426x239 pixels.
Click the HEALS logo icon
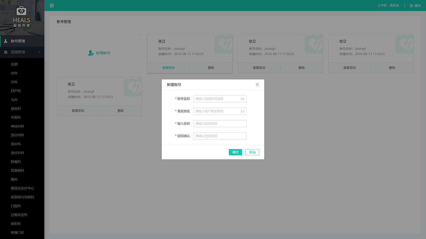[22, 11]
